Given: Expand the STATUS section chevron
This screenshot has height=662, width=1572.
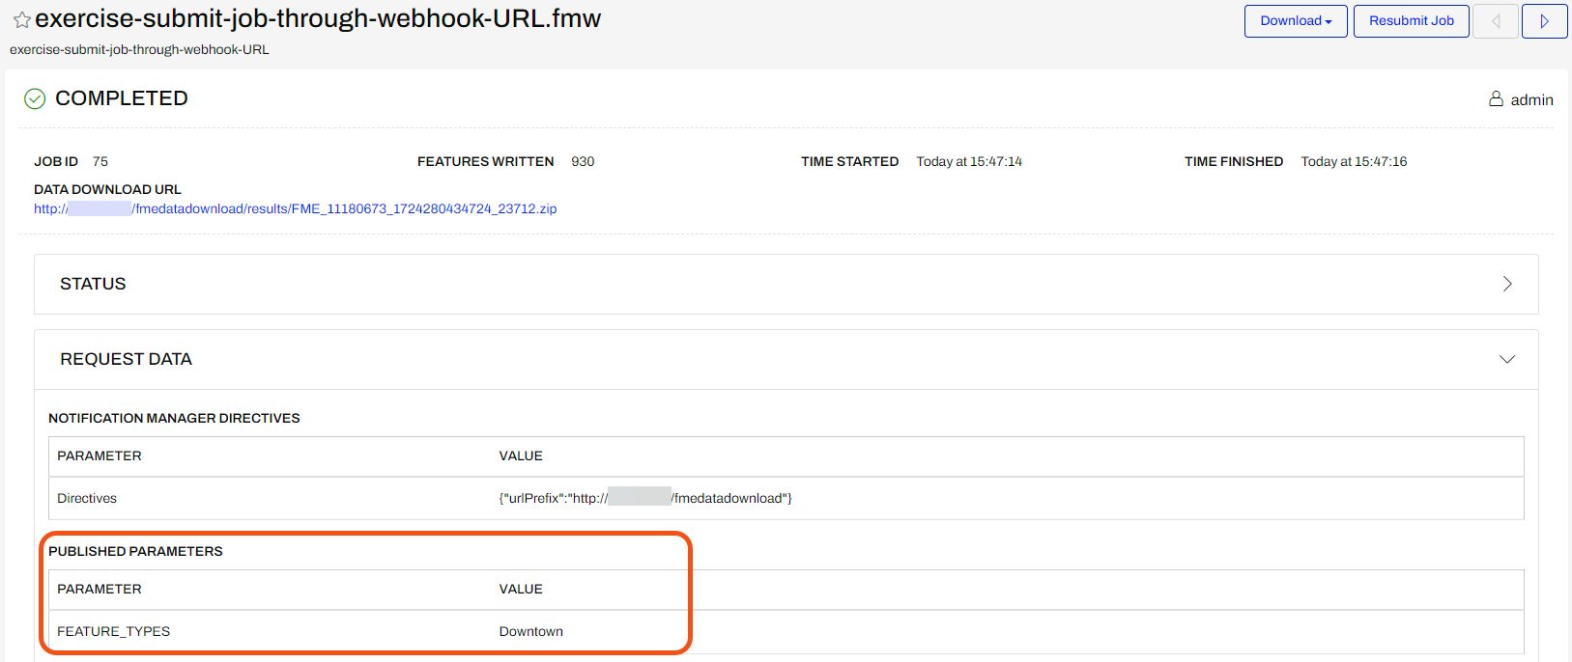Looking at the screenshot, I should coord(1506,284).
